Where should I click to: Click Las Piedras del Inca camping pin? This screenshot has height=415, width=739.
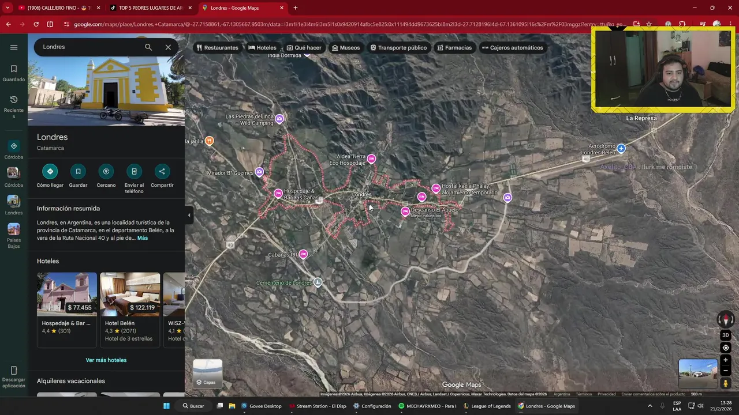tap(279, 119)
